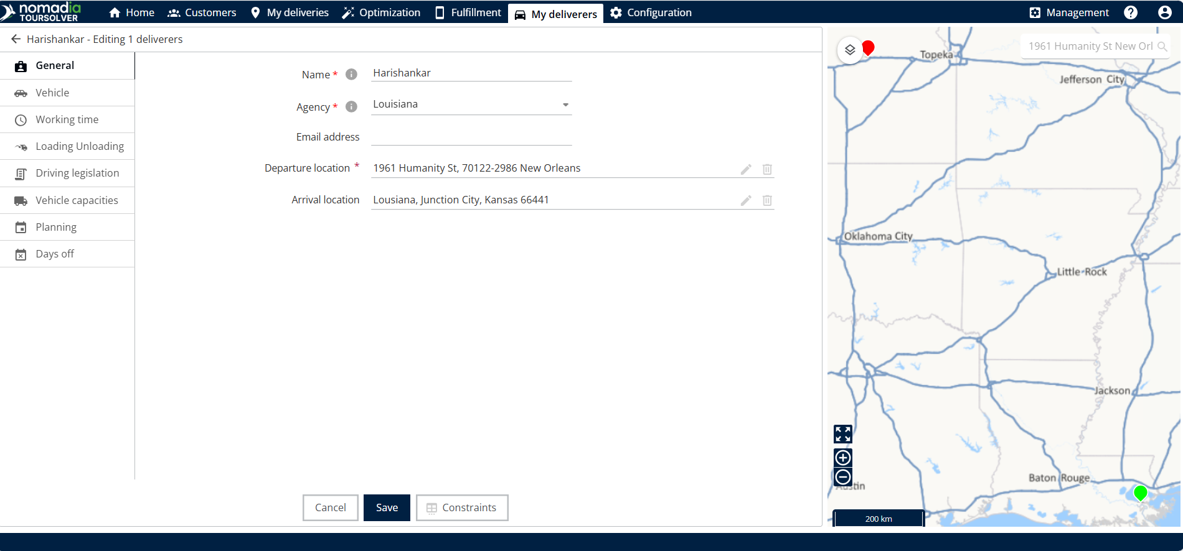Screen dimensions: 1183x551
Task: Zoom in on the map
Action: coord(842,458)
